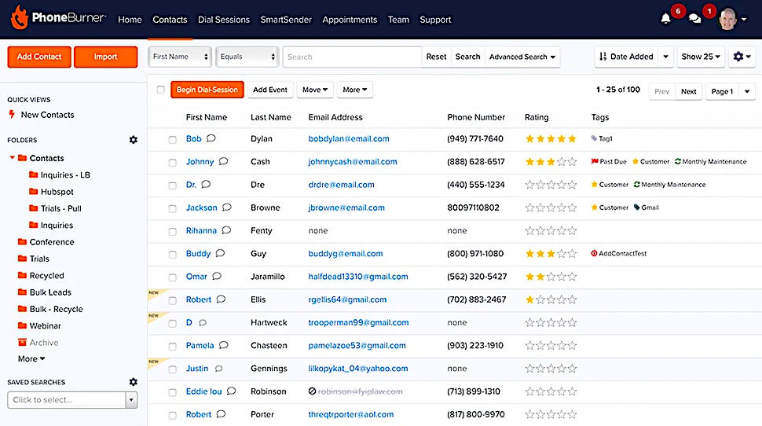
Task: Check the box for Pamela Chasteen
Action: click(173, 347)
